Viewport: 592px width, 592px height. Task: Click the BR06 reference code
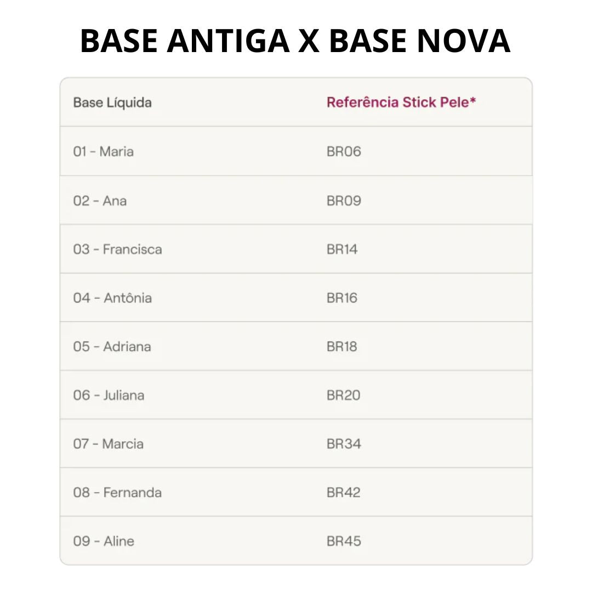click(344, 151)
